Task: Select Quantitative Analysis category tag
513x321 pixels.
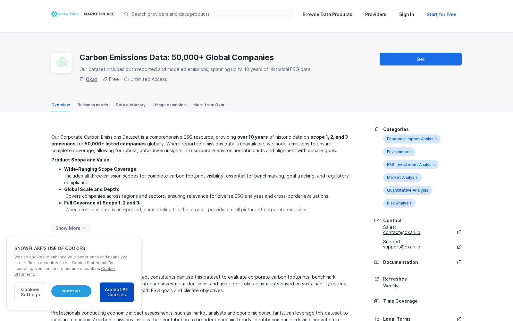Action: click(408, 190)
